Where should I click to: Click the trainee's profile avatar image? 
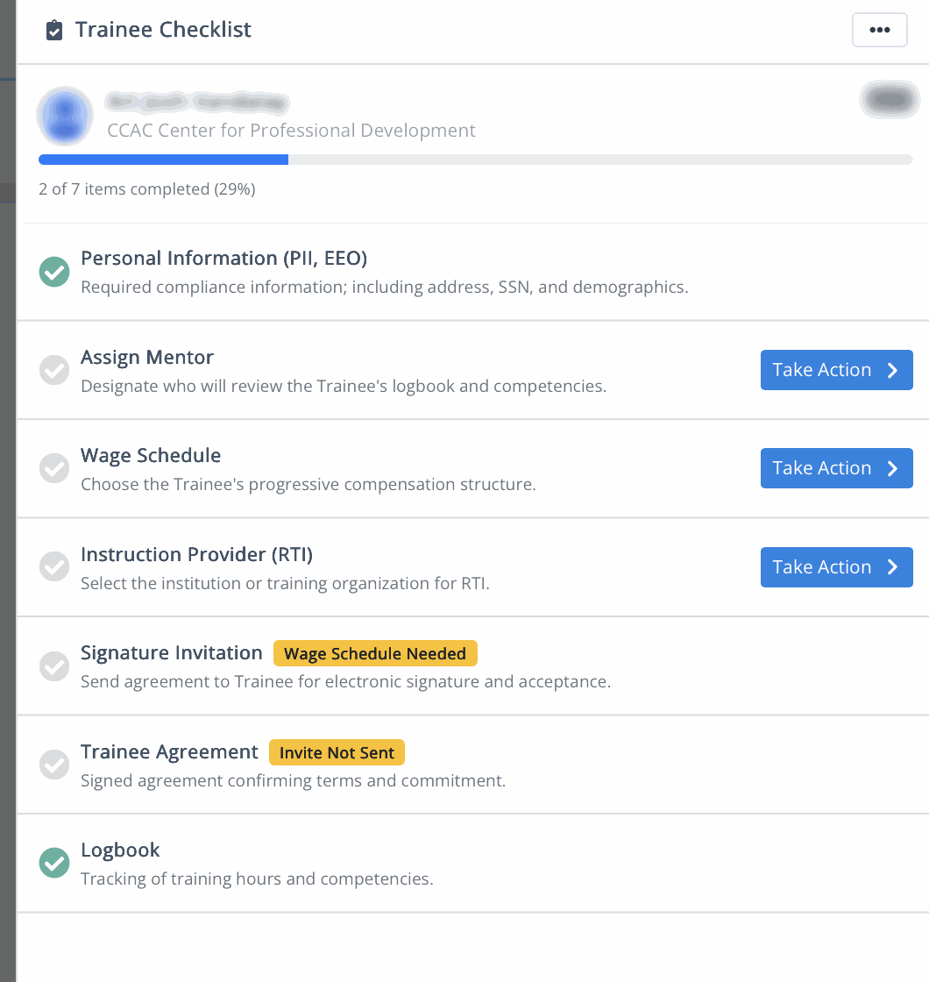click(x=64, y=115)
